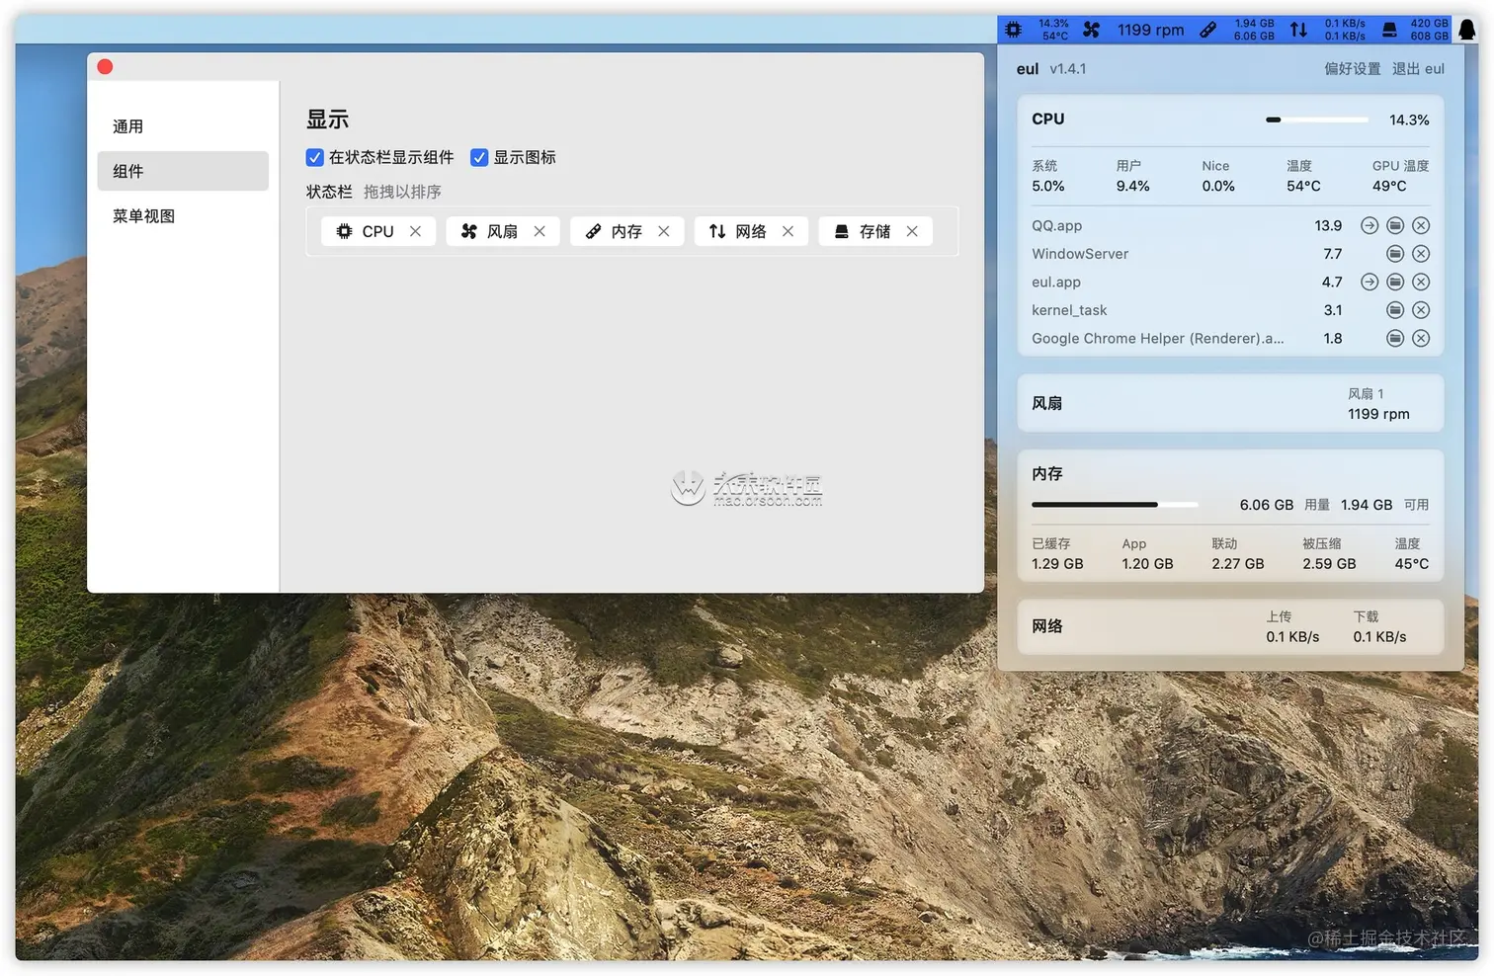This screenshot has height=976, width=1494.
Task: Kill the QQ.app process with X icon
Action: [x=1421, y=226]
